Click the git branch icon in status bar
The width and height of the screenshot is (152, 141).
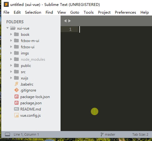point(102,134)
